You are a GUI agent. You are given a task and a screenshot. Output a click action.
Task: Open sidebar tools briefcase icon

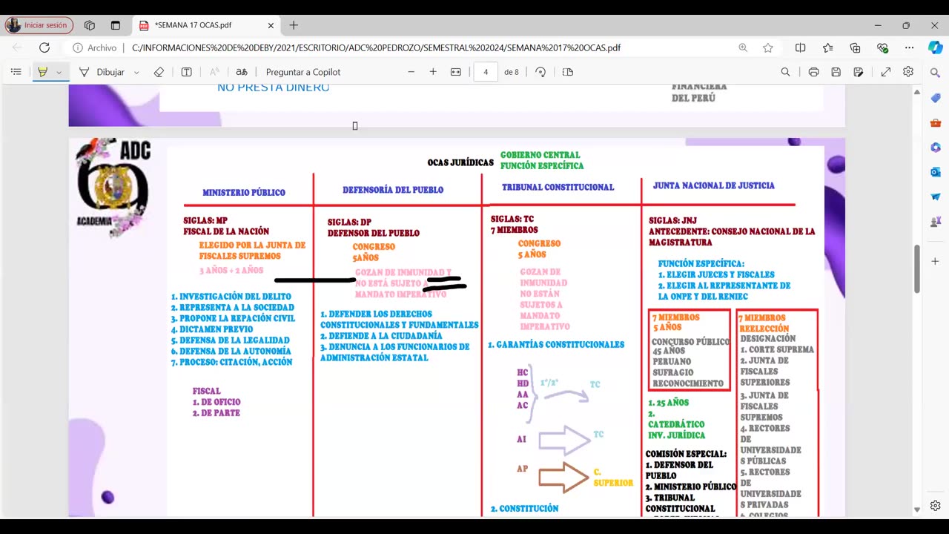pyautogui.click(x=936, y=123)
